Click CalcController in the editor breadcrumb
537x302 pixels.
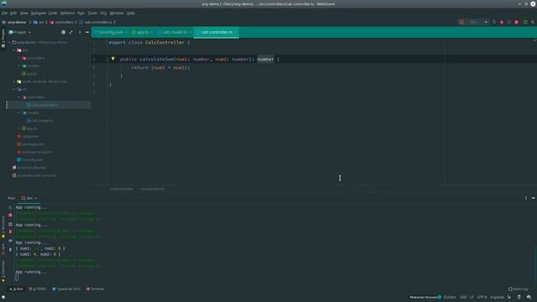click(121, 189)
